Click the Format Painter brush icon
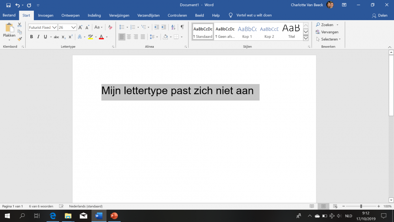This screenshot has width=394, height=222. tap(20, 39)
